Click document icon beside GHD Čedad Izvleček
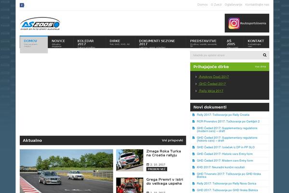This screenshot has height=193, width=289. tap(194, 147)
